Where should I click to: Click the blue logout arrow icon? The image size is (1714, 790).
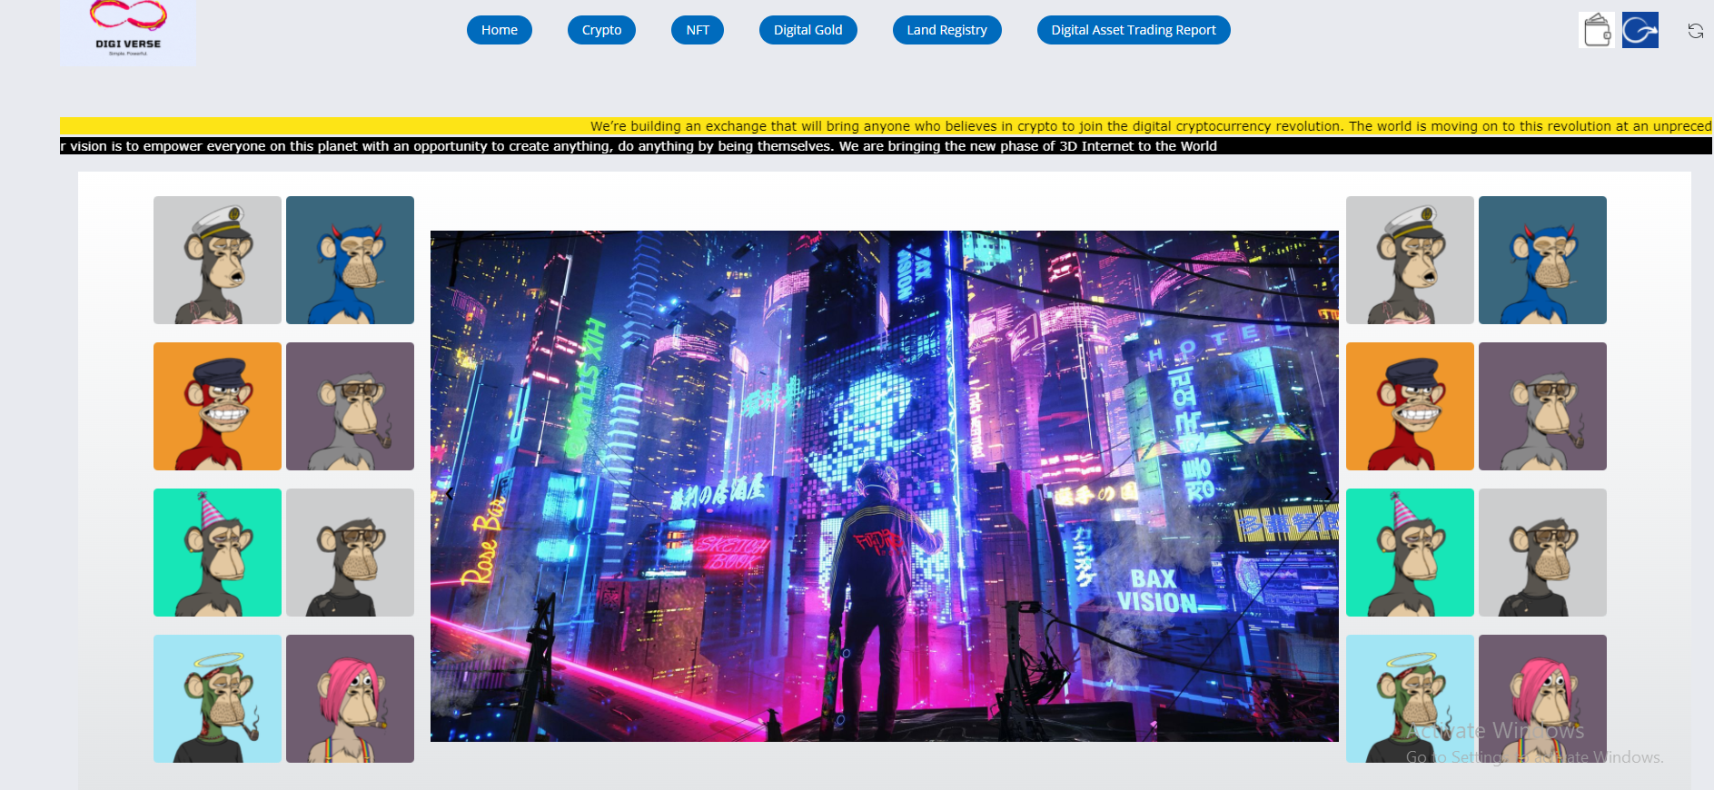tap(1640, 30)
